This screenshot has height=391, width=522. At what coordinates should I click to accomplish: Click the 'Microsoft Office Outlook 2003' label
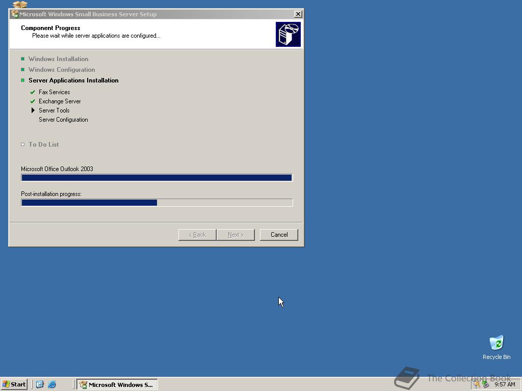[57, 169]
